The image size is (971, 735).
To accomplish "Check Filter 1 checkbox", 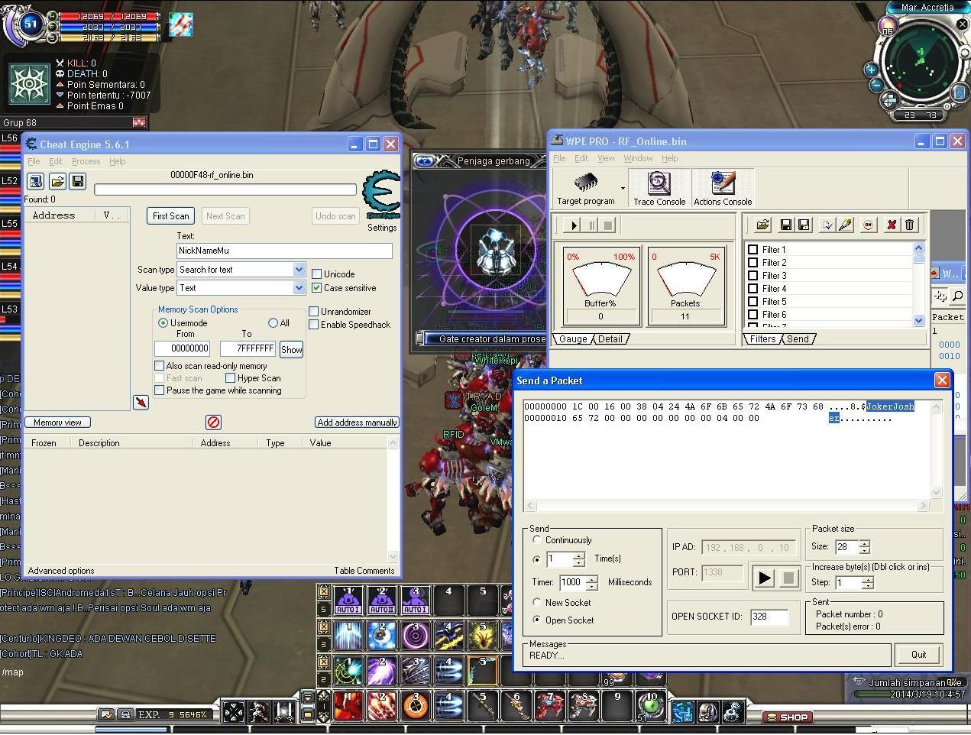I will point(753,250).
